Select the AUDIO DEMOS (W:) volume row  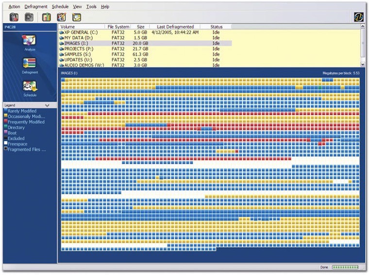pyautogui.click(x=145, y=65)
